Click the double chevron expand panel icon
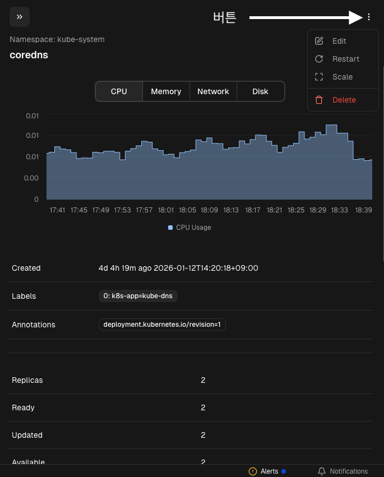384x477 pixels. tap(20, 17)
